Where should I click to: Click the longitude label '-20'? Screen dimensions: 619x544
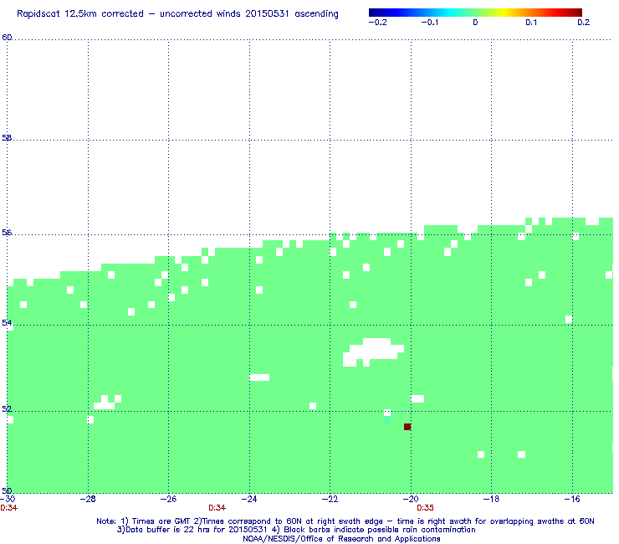point(411,500)
